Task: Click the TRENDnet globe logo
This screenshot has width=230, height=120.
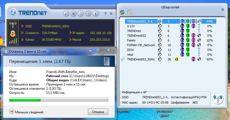Action: click(13, 12)
